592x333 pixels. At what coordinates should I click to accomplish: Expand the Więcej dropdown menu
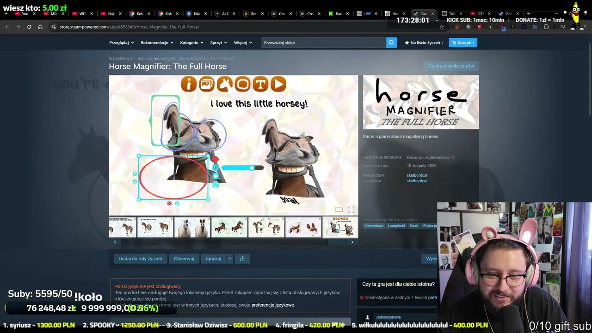[x=243, y=43]
